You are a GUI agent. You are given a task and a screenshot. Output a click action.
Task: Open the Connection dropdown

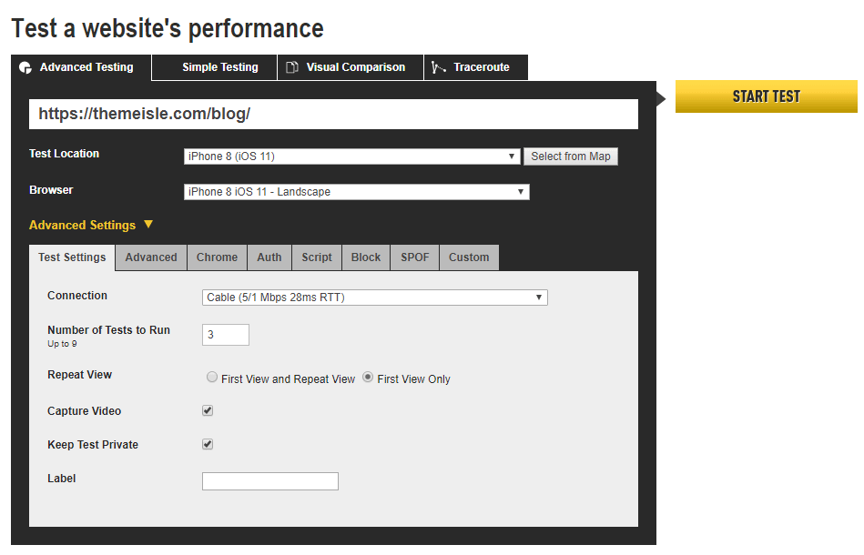[x=375, y=298]
